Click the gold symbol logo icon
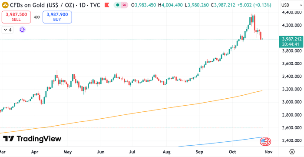 coord(6,5)
